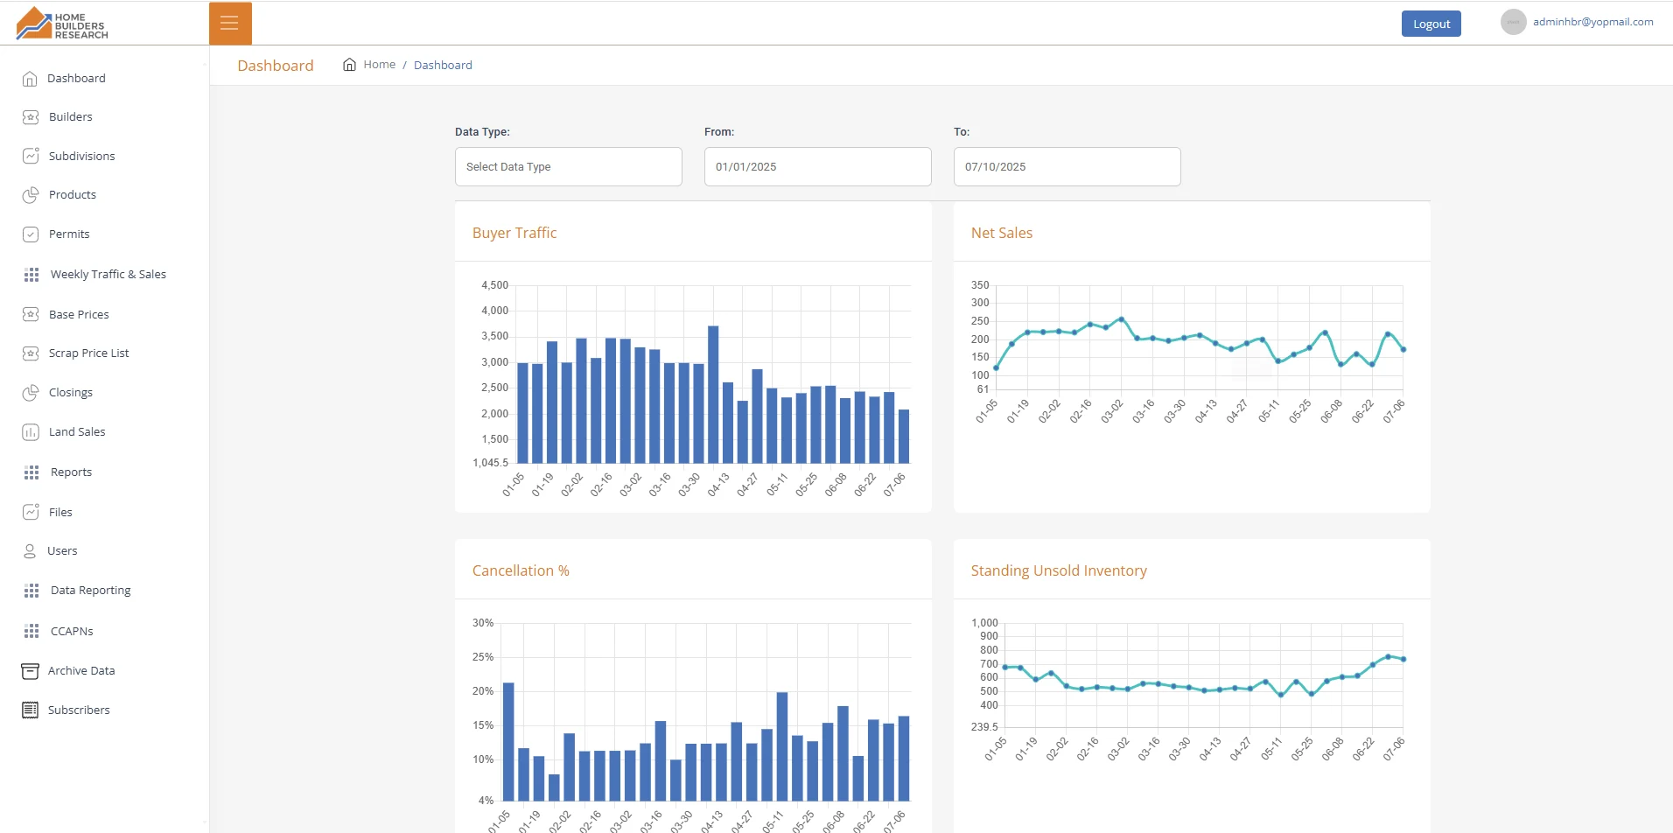Go to Archive Data page
The image size is (1673, 833).
coord(81,671)
